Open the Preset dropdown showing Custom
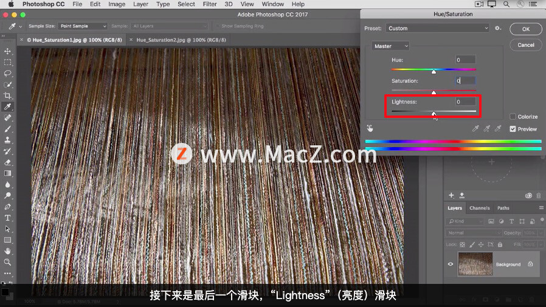The height and width of the screenshot is (307, 546). coord(437,28)
